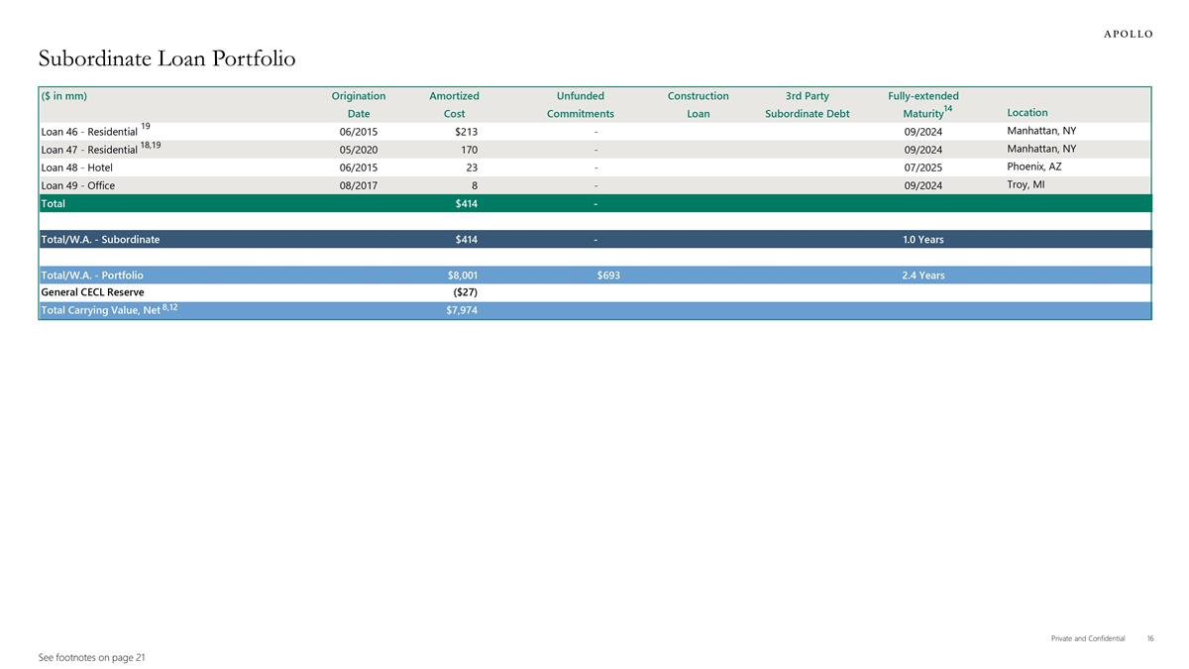
Task: Select the Fully-extended Maturity column header
Action: pos(923,105)
